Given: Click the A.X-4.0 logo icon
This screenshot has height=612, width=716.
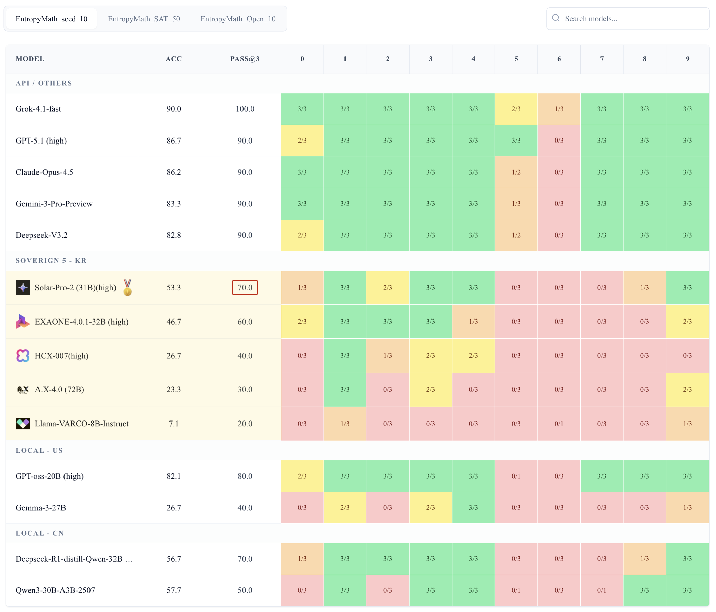Looking at the screenshot, I should tap(23, 389).
